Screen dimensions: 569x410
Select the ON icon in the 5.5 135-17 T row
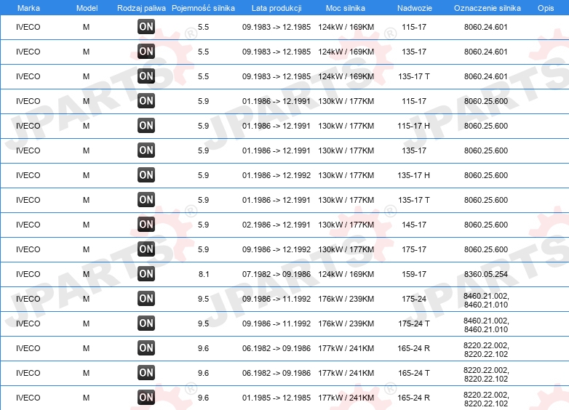(x=146, y=76)
